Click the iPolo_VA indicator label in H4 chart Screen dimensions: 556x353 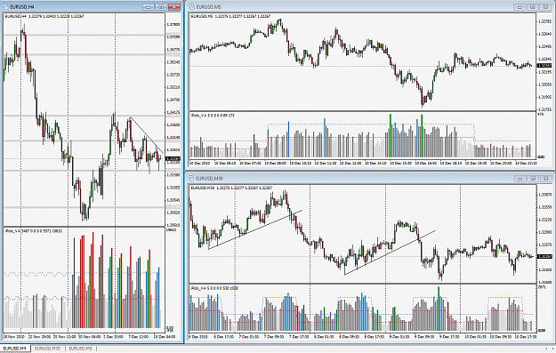pos(34,231)
